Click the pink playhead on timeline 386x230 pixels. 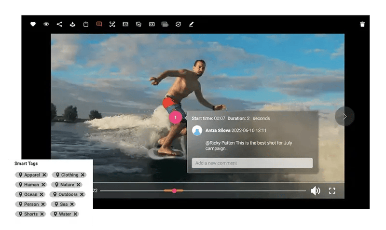coord(174,191)
